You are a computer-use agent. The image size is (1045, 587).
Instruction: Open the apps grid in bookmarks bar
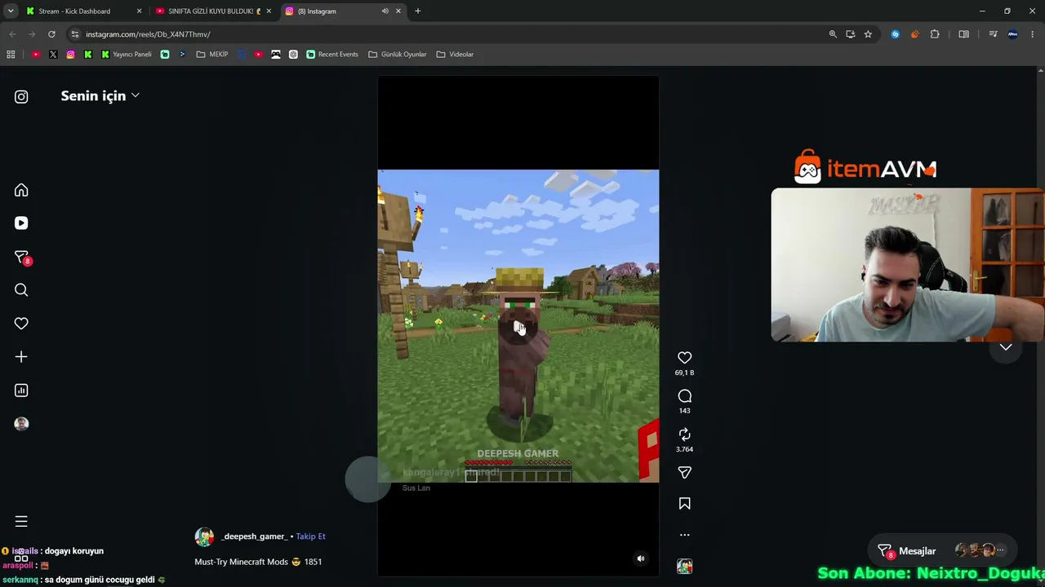point(11,55)
